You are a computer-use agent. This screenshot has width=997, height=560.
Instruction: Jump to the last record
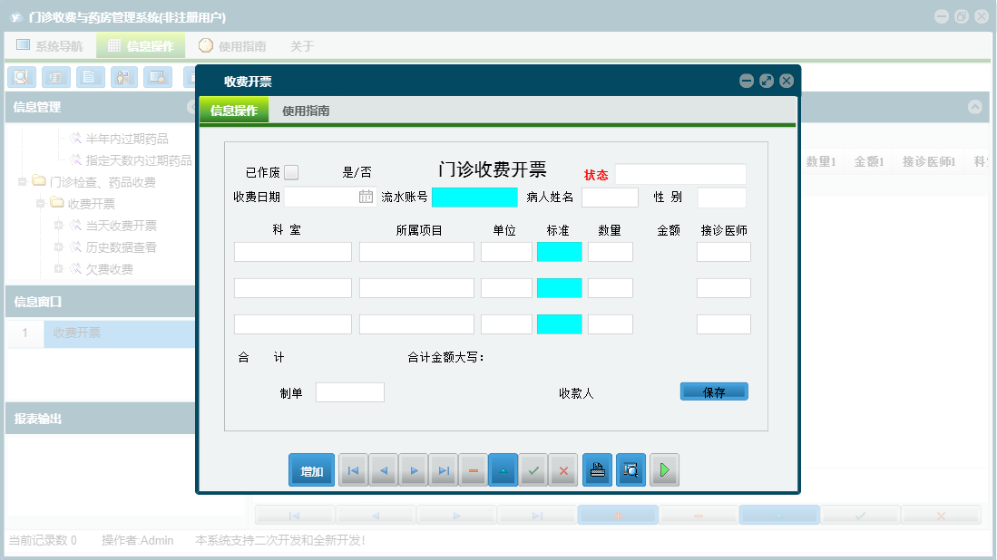click(443, 470)
